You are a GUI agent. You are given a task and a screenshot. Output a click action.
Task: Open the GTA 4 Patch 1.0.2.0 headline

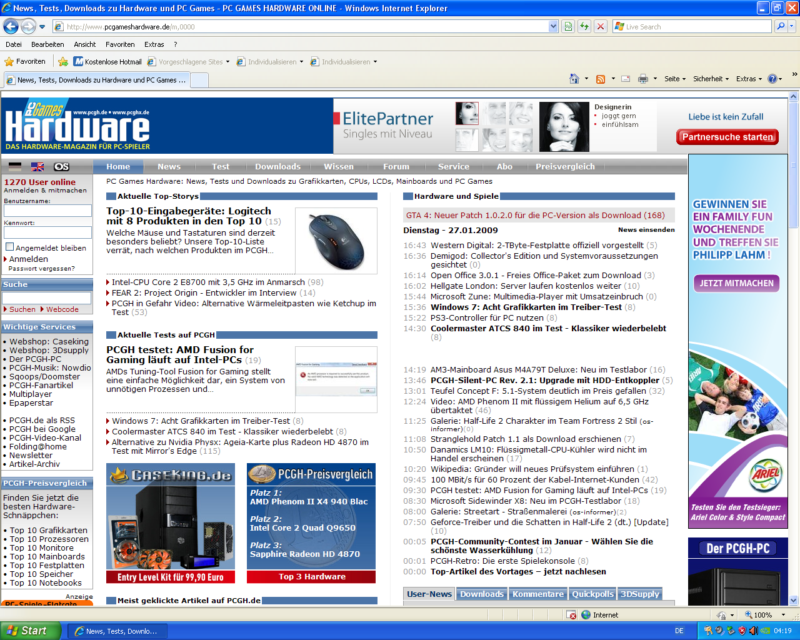point(536,215)
